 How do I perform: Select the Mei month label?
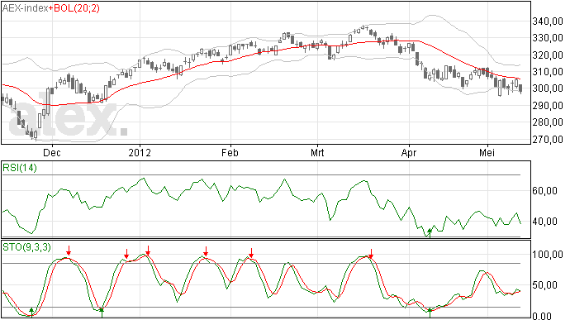click(487, 152)
